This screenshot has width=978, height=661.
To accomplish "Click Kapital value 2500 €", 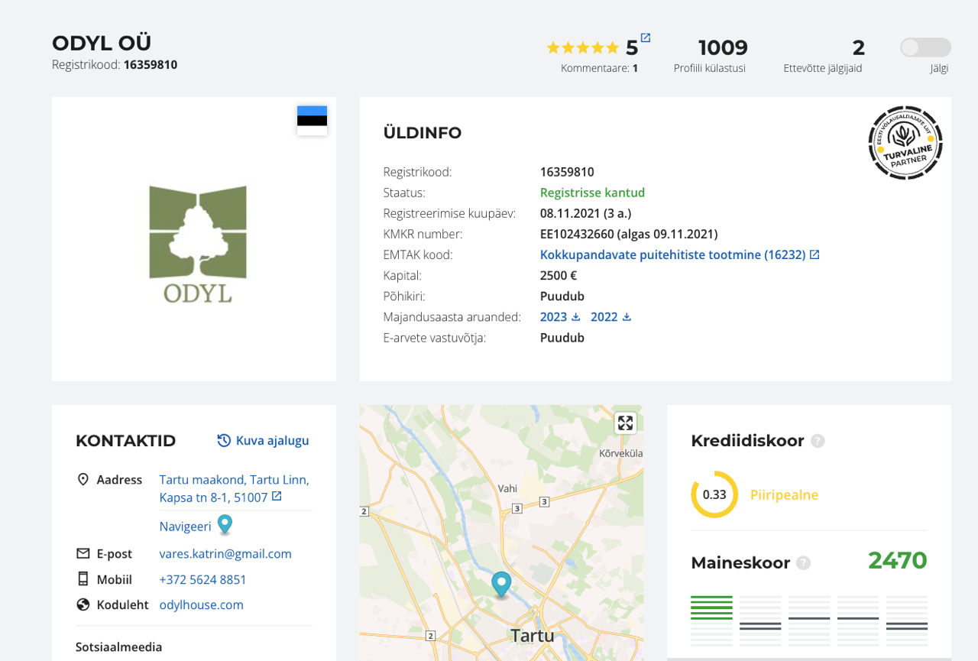I will coord(559,275).
